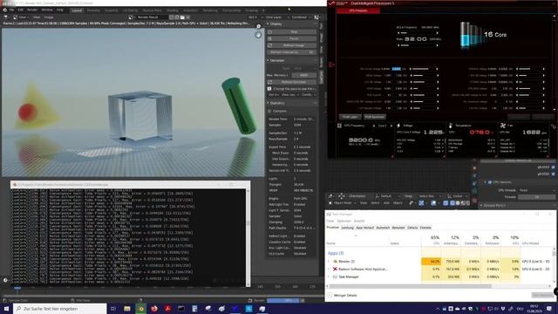Open the Optionen menu in Task Manager

click(344, 221)
